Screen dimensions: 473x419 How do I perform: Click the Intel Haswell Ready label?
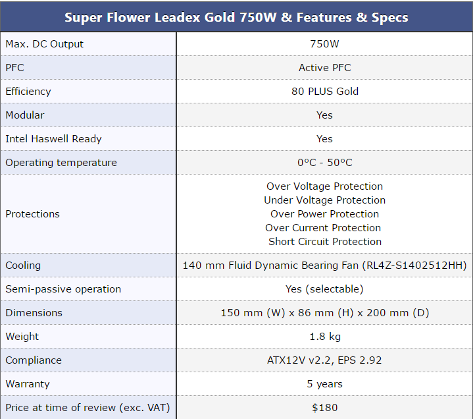[x=53, y=139]
